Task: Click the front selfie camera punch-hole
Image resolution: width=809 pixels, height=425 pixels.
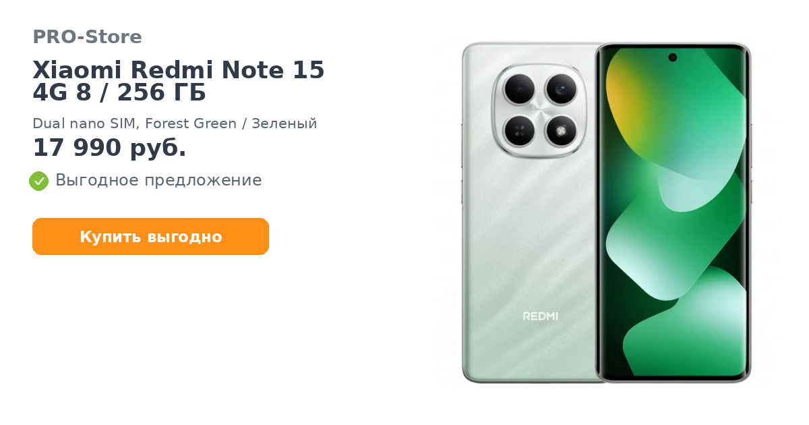Action: tap(673, 57)
